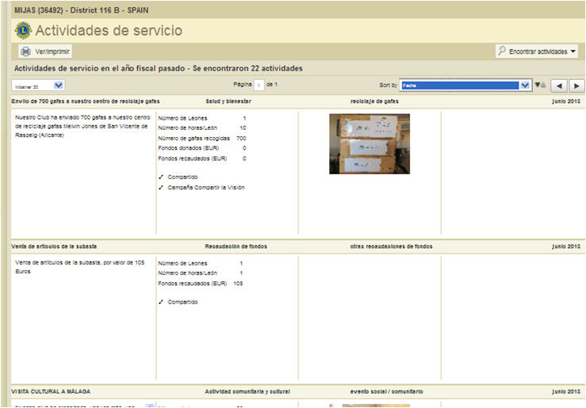Open Ver/Imprimir printer button
This screenshot has height=408, width=586.
45,51
